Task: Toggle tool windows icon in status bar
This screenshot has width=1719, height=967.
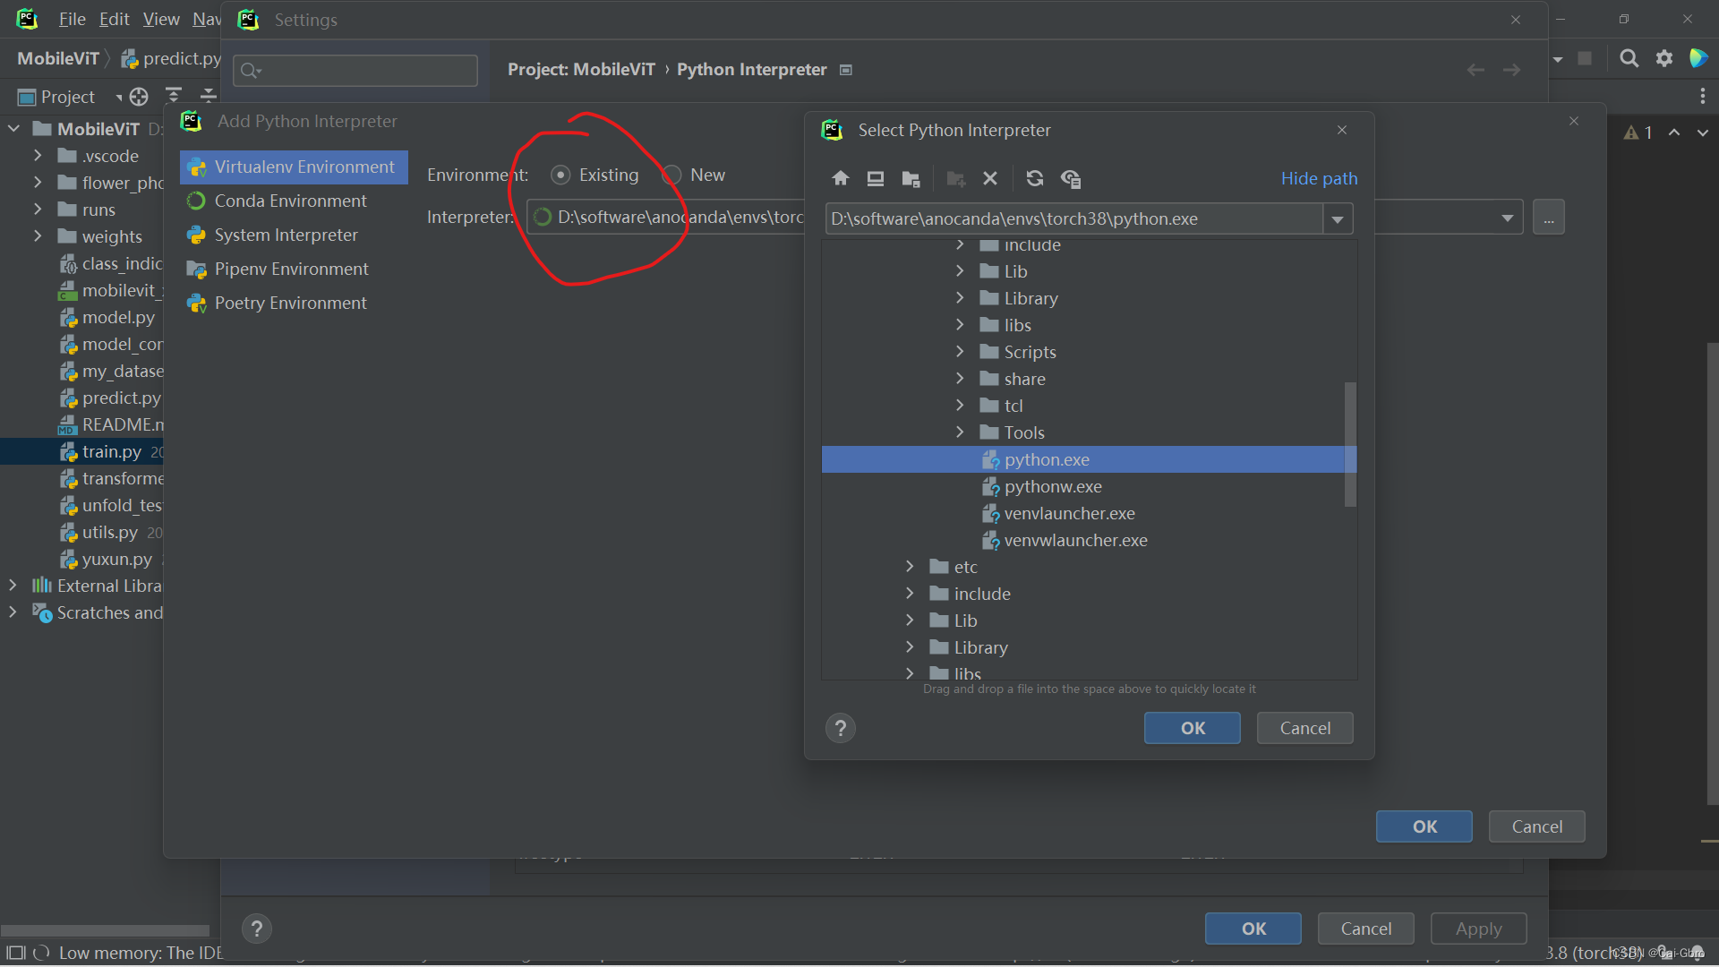Action: pyautogui.click(x=15, y=953)
